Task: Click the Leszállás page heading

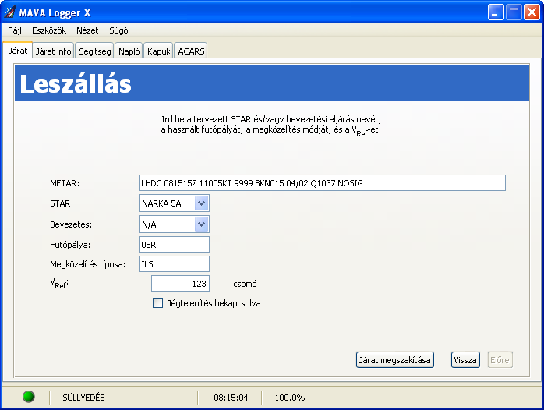Action: [76, 84]
